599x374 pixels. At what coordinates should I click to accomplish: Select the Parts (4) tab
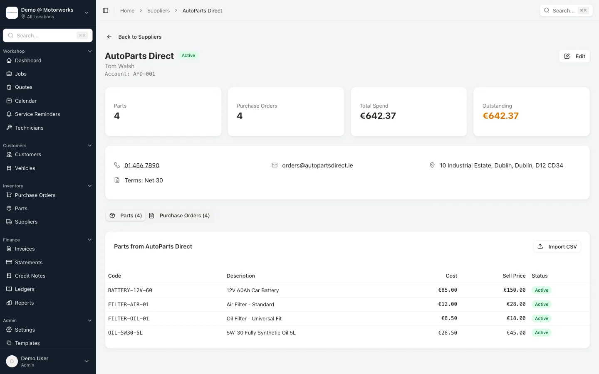[126, 215]
